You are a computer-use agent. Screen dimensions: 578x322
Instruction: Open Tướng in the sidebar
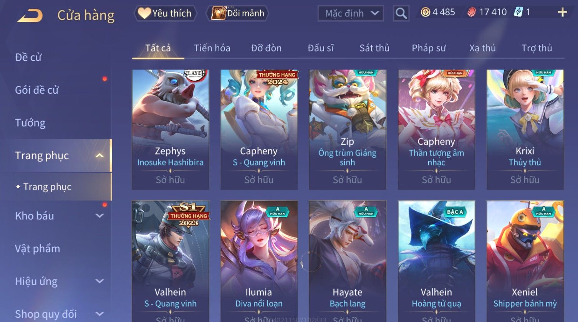click(x=30, y=123)
